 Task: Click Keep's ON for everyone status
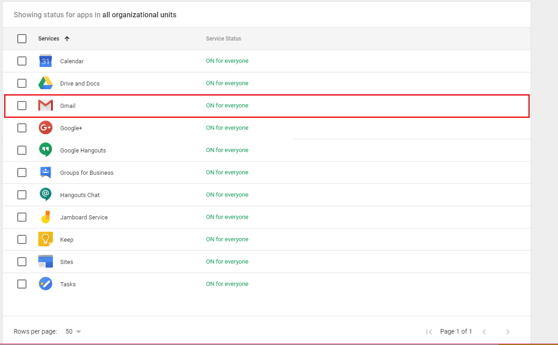pos(227,239)
